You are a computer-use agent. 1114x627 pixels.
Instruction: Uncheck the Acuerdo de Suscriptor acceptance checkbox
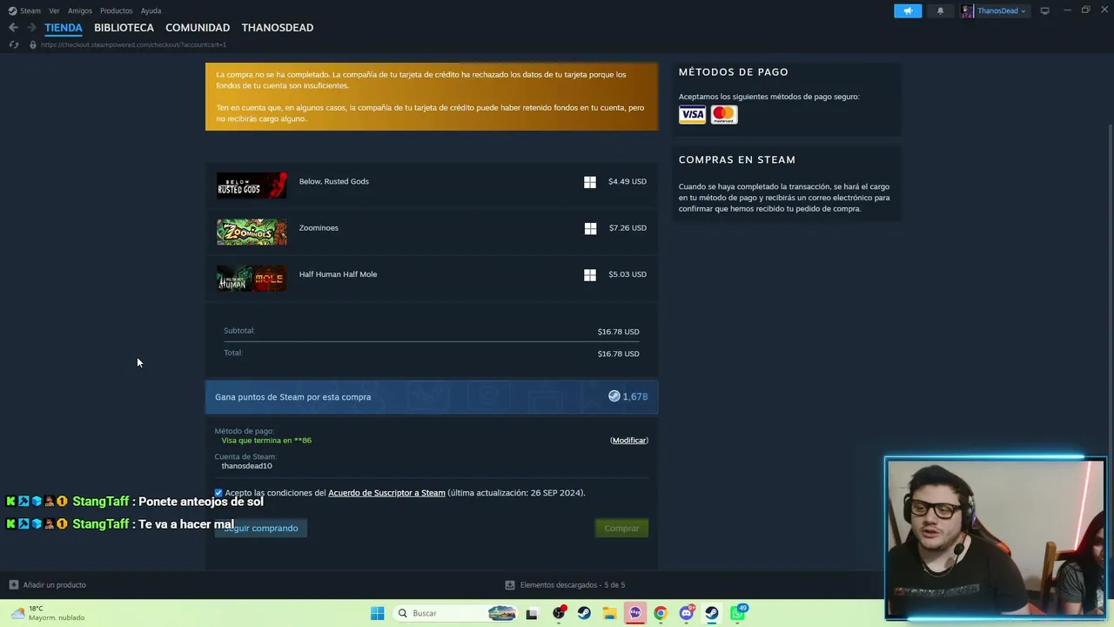tap(218, 493)
